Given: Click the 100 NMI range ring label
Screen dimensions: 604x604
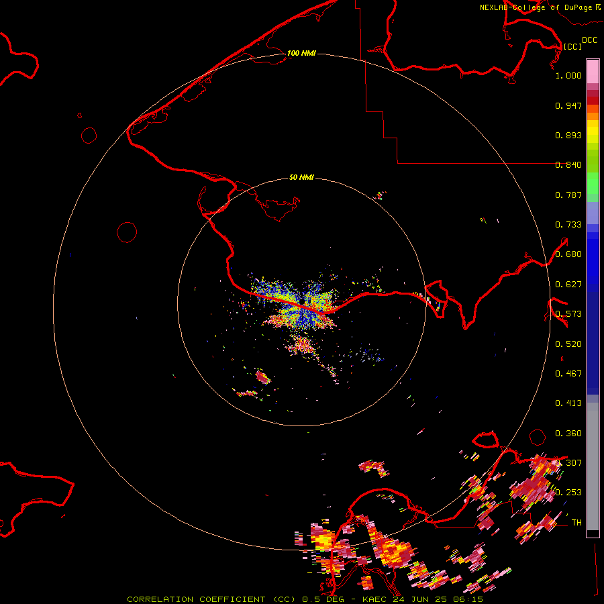Looking at the screenshot, I should tap(301, 53).
